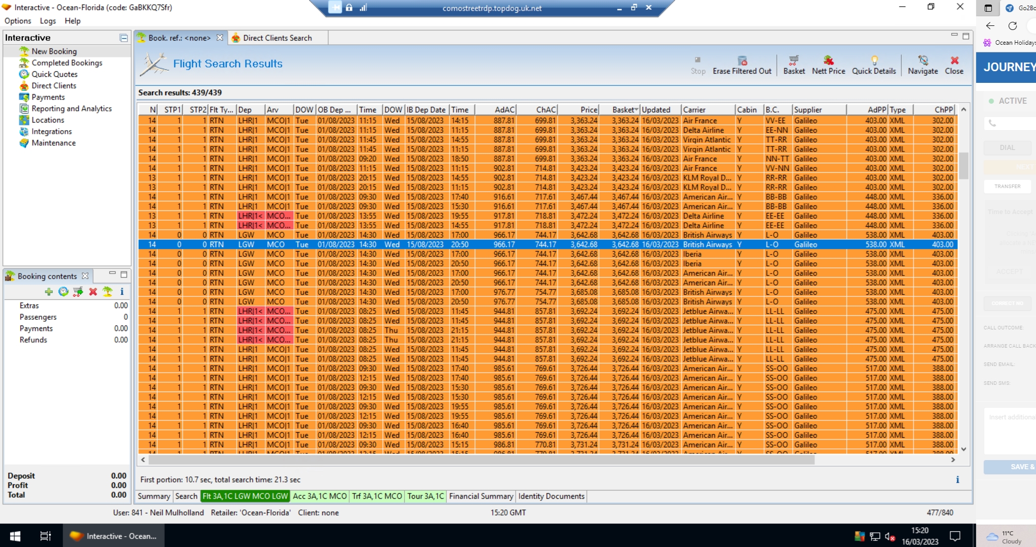Click down arrow of vertical results scrollbar

point(963,449)
